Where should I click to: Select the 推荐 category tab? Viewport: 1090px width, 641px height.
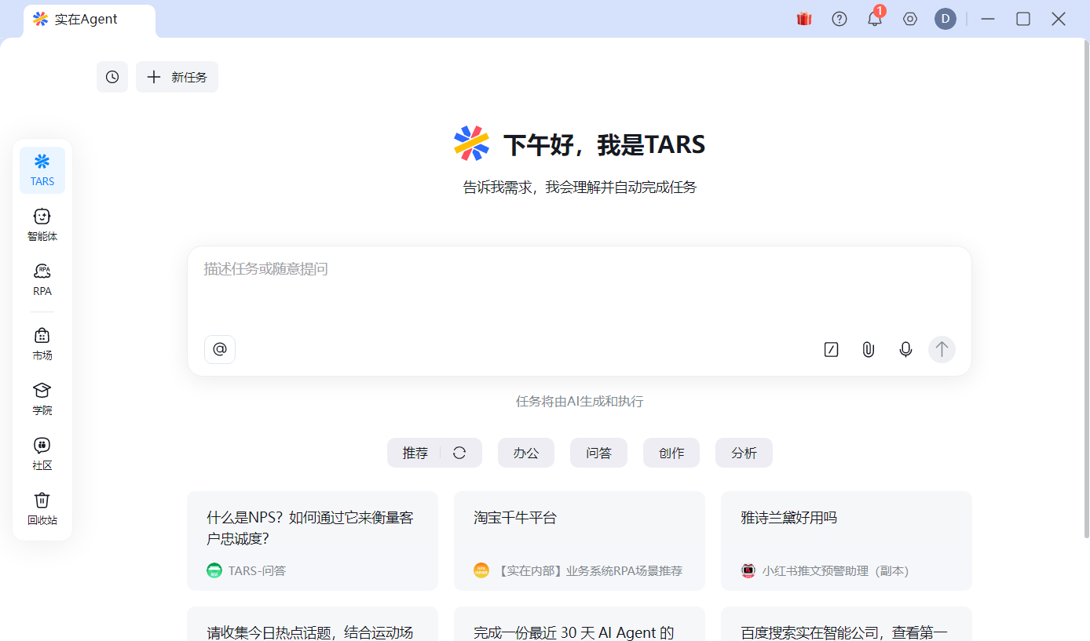click(415, 453)
